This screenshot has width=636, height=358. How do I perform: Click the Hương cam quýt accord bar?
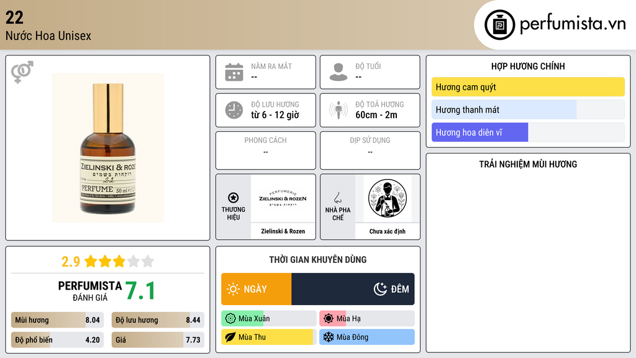528,87
